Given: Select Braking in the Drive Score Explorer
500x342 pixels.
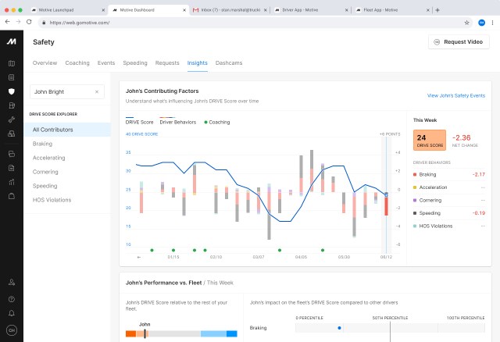Looking at the screenshot, I should (x=43, y=144).
